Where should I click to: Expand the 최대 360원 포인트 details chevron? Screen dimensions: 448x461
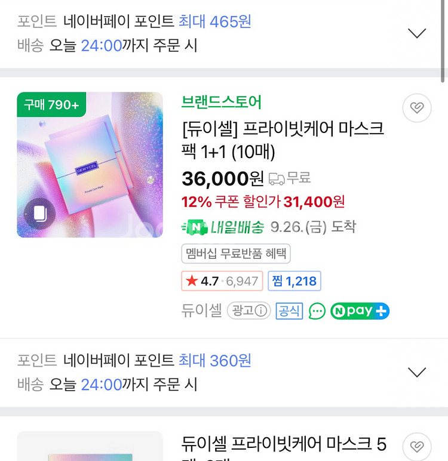(x=416, y=373)
